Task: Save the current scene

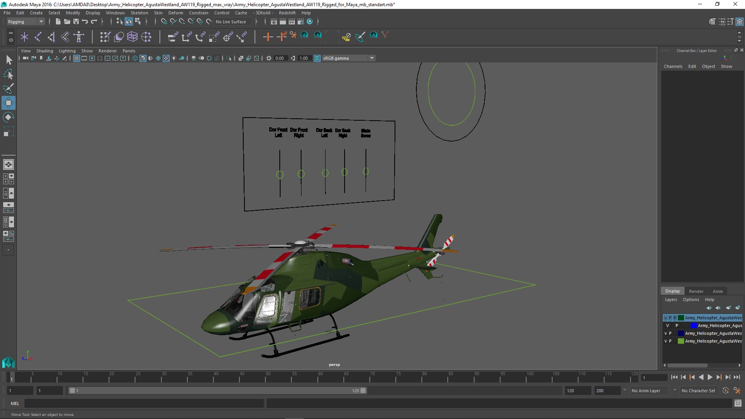Action: pos(76,22)
